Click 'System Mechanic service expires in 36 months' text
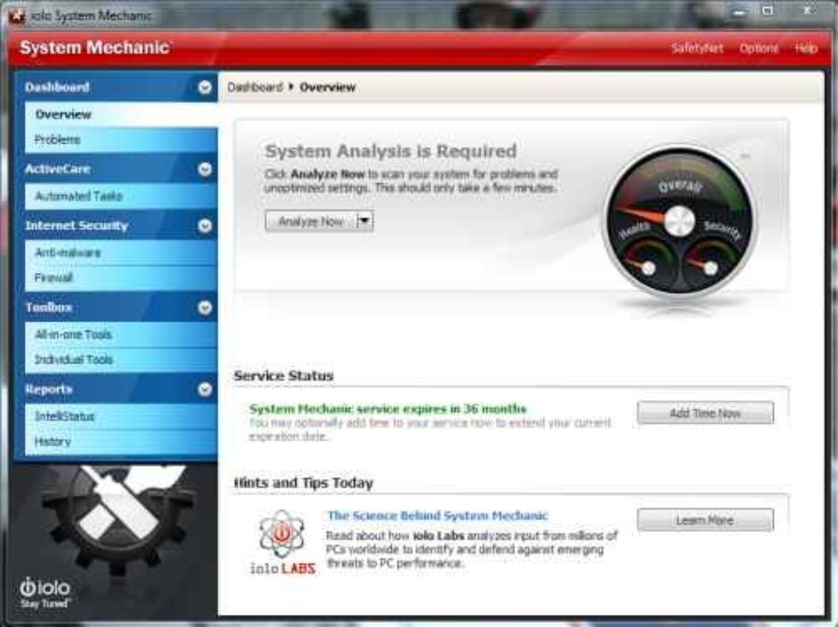Image resolution: width=838 pixels, height=627 pixels. coord(388,409)
